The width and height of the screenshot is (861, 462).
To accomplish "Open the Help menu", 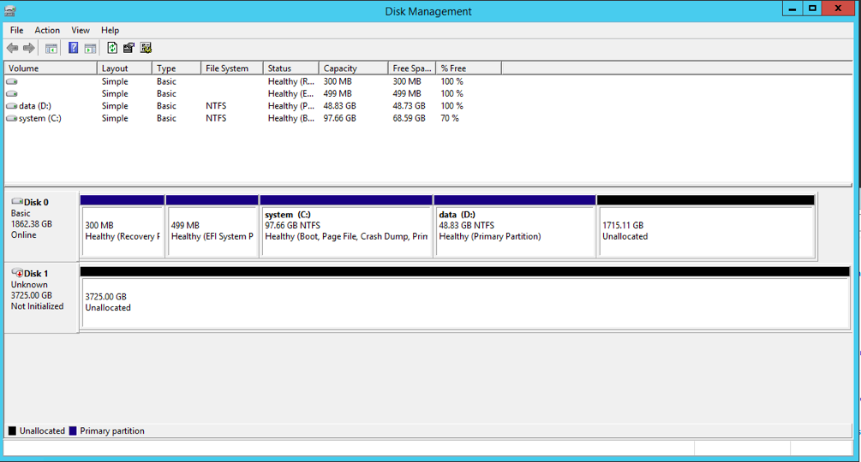I will click(110, 30).
